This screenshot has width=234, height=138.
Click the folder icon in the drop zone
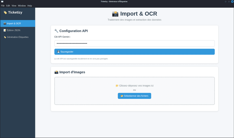(x=117, y=86)
